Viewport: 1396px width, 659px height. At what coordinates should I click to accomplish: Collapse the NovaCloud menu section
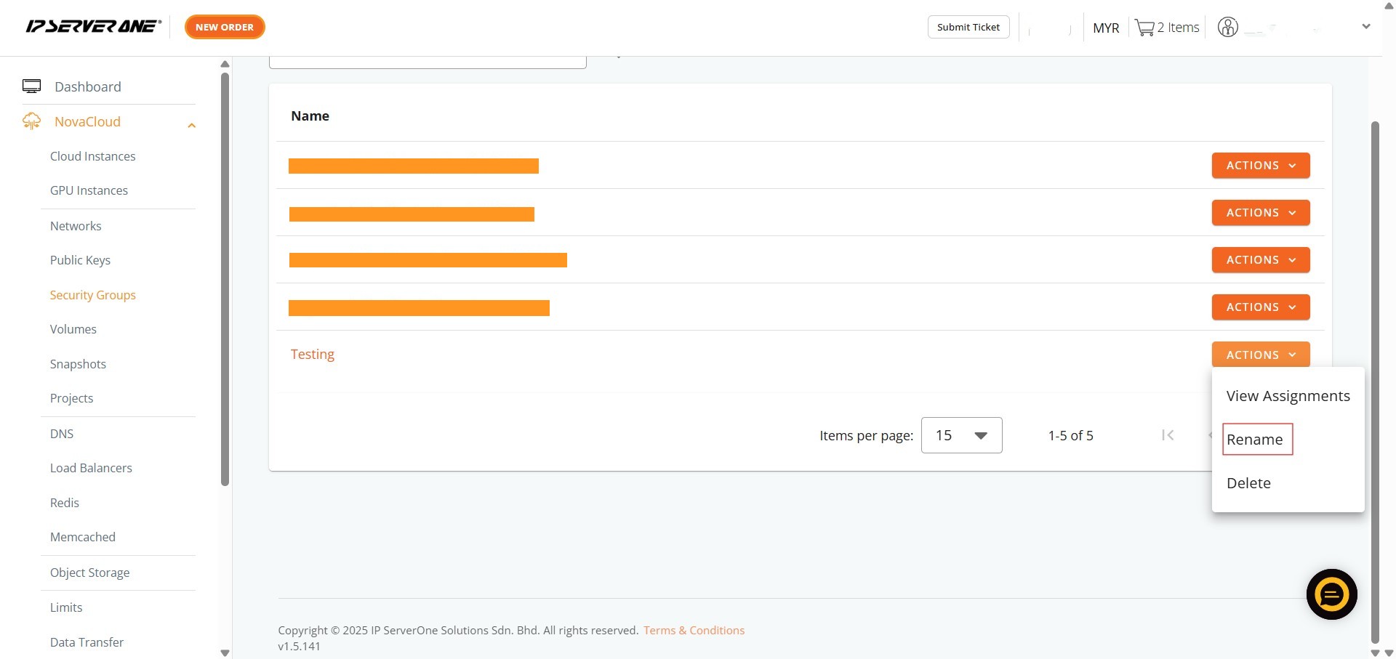(191, 125)
